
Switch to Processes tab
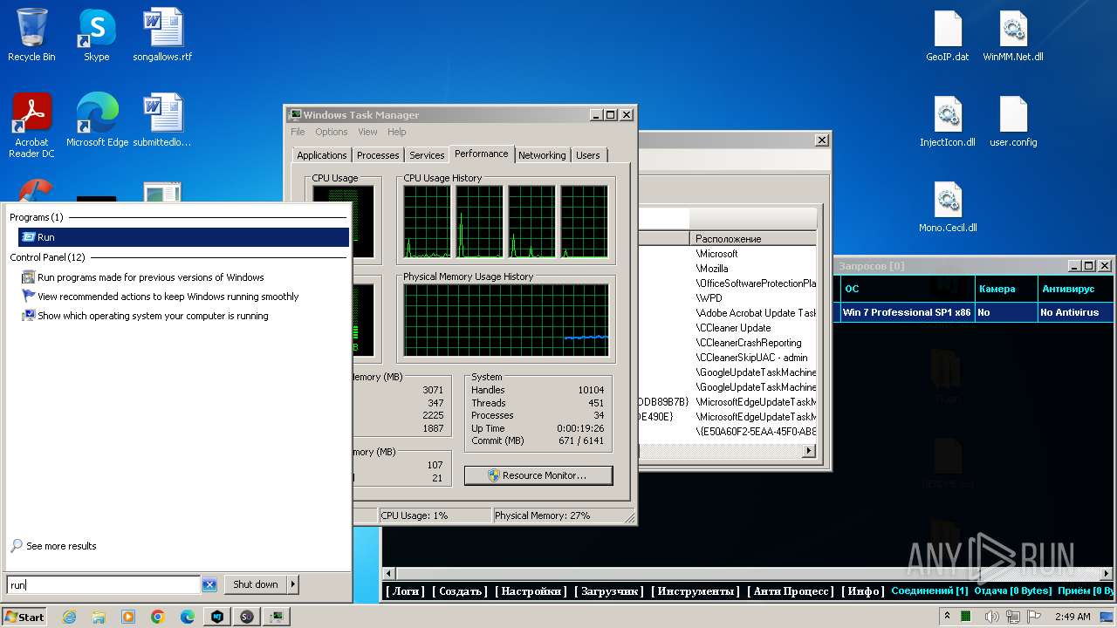[378, 155]
